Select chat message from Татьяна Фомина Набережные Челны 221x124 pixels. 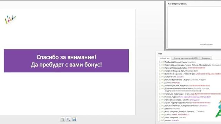pos(183,106)
